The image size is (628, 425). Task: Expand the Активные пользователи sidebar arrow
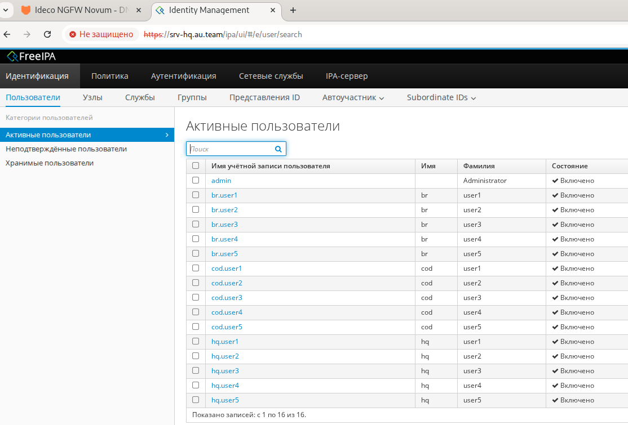167,135
